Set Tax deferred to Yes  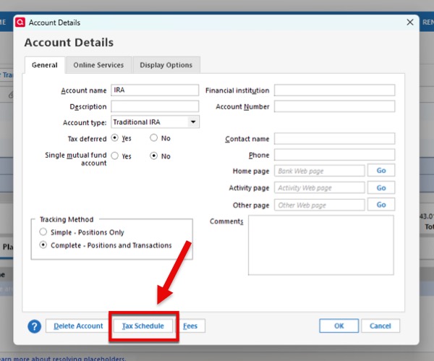click(114, 138)
